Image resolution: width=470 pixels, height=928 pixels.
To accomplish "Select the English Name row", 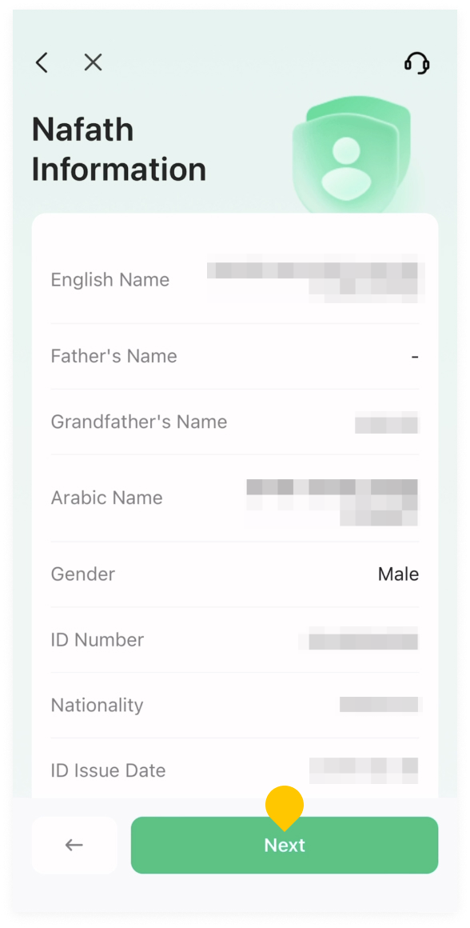I will tap(235, 280).
